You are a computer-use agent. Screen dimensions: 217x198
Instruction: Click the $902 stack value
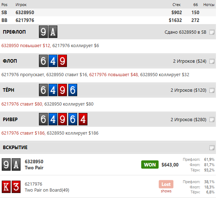point(177,12)
